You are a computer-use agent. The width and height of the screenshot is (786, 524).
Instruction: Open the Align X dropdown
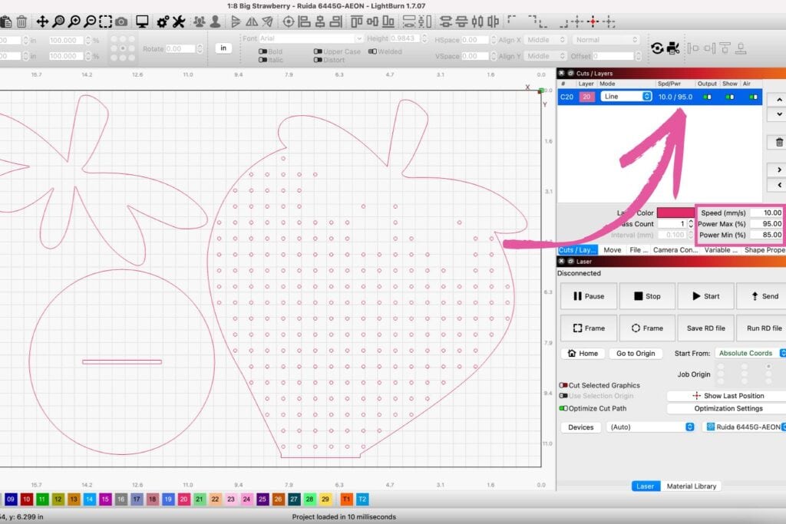(546, 40)
